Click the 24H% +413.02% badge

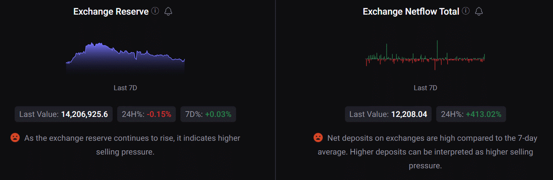tap(471, 114)
